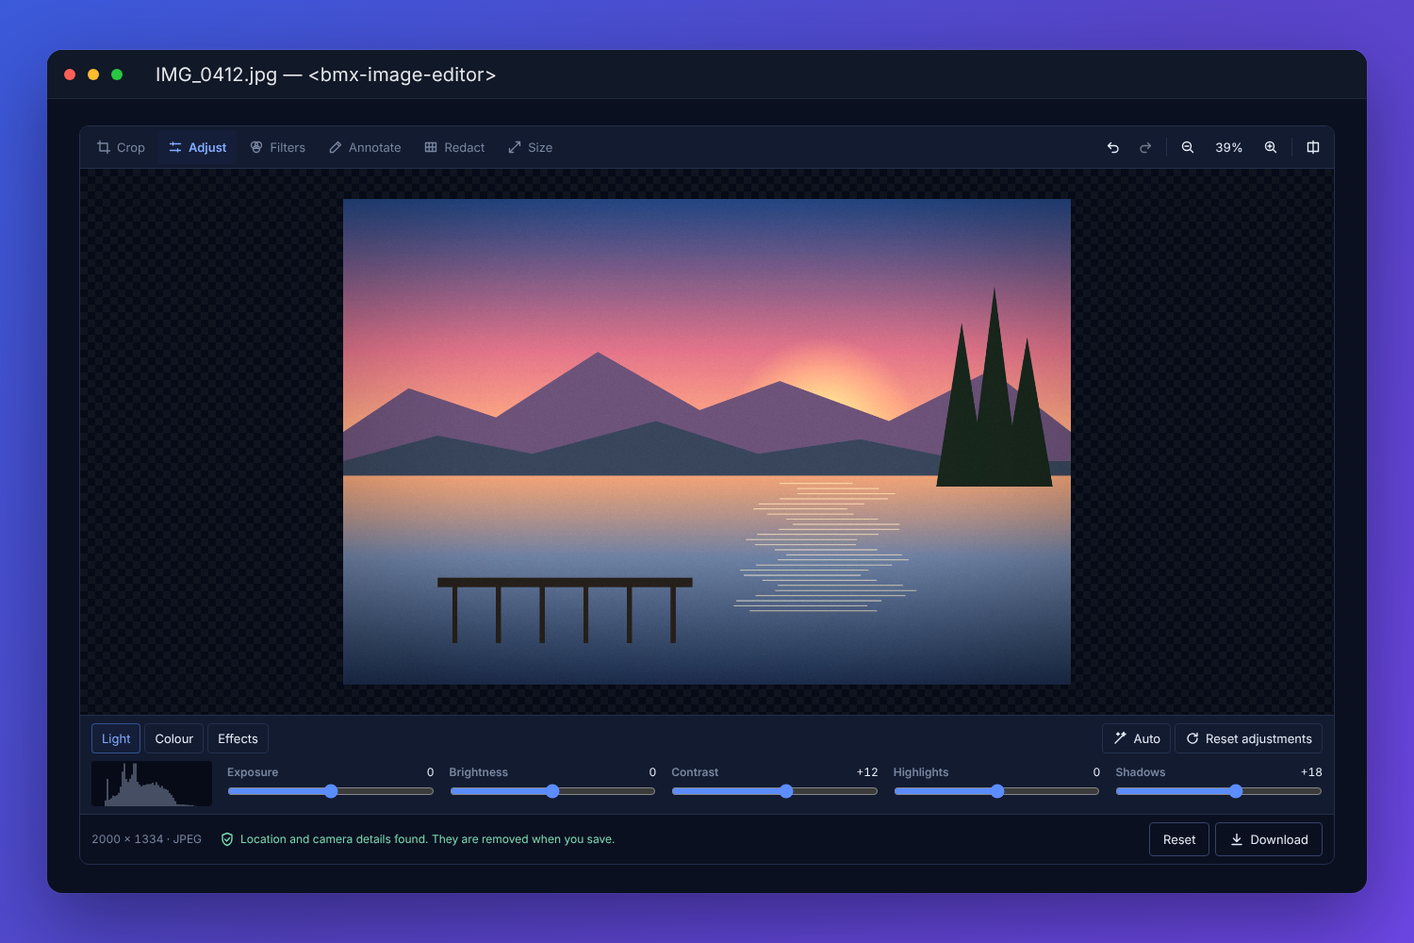This screenshot has width=1414, height=943.
Task: Click the 2000 × 1334 · JPEG info
Action: [x=147, y=839]
